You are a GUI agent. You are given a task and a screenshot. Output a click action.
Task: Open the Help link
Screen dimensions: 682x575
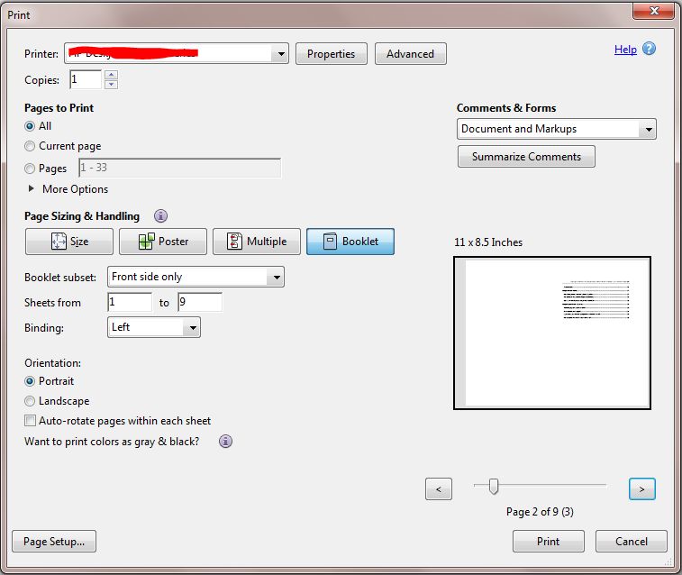(x=625, y=50)
